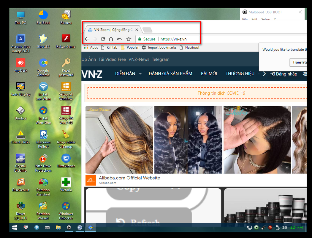Bookmark page with star icon

click(129, 39)
